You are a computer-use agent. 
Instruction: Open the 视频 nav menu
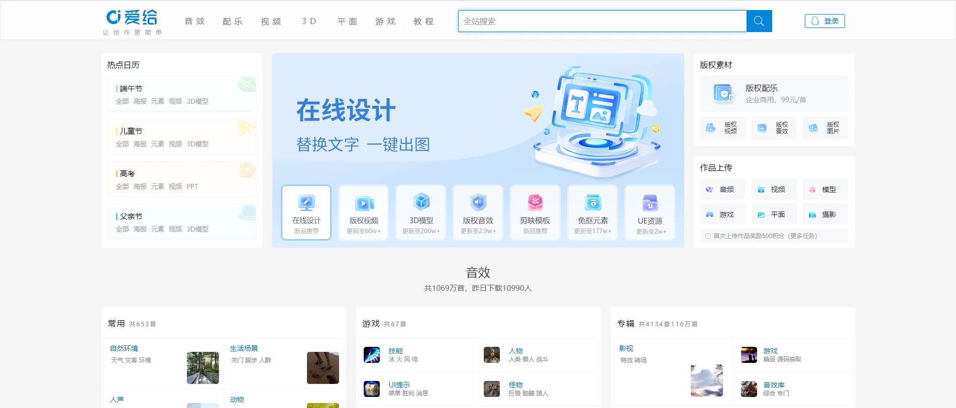click(271, 21)
